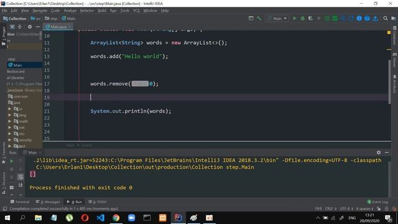The image size is (398, 224).
Task: Select Main class in Project tree
Action: 17,65
